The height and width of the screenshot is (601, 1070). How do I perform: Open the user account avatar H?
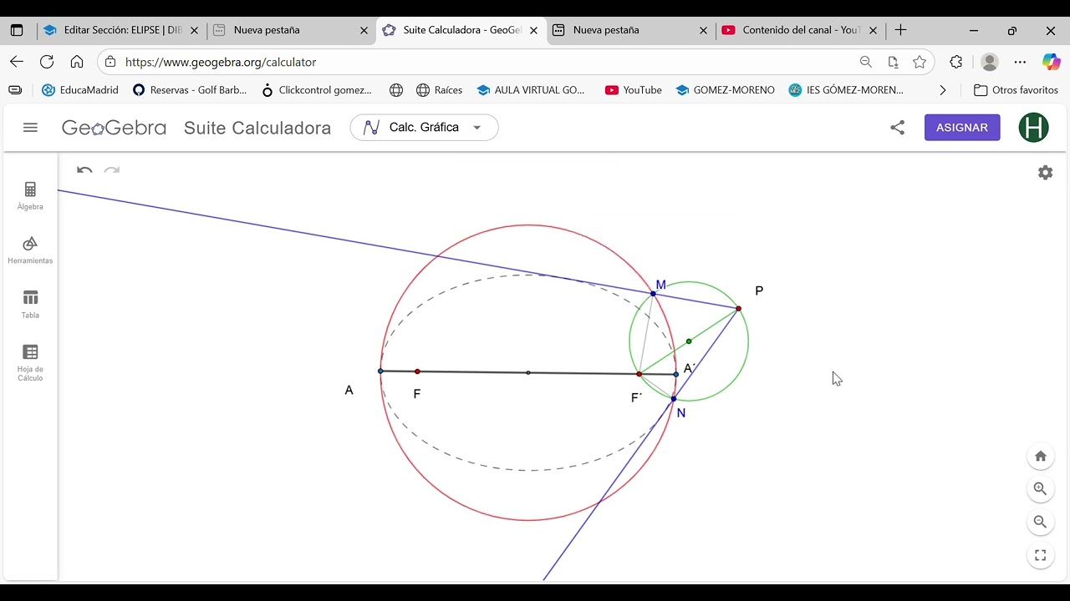point(1034,128)
